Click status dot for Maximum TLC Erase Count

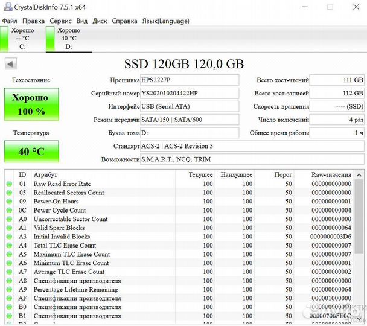coord(9,254)
